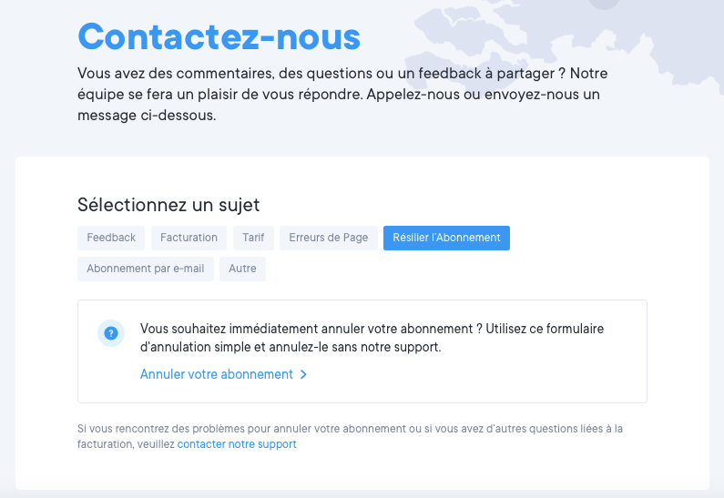Click the blue question mark icon
The image size is (724, 498).
point(111,333)
